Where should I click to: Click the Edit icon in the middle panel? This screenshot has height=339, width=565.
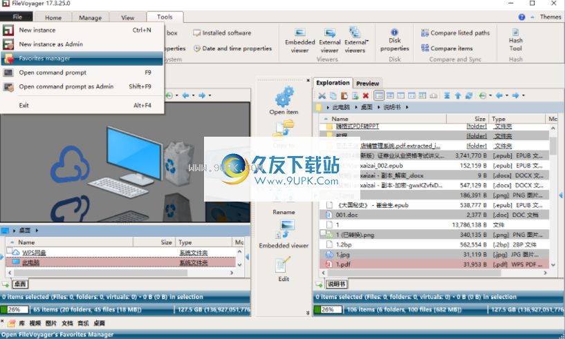pyautogui.click(x=283, y=264)
